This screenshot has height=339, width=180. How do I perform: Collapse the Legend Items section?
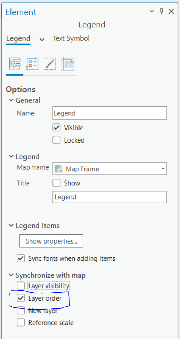11,226
